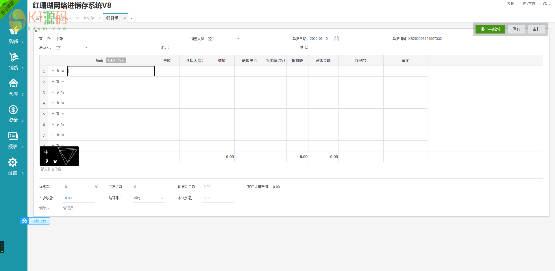Viewport: 555px width, 271px height.
Task: Open the 设置 settings gear in sidebar
Action: pyautogui.click(x=13, y=167)
